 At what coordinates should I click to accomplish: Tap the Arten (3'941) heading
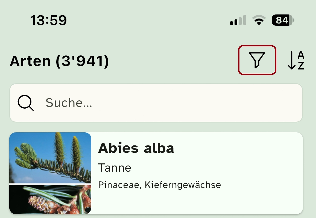[59, 61]
